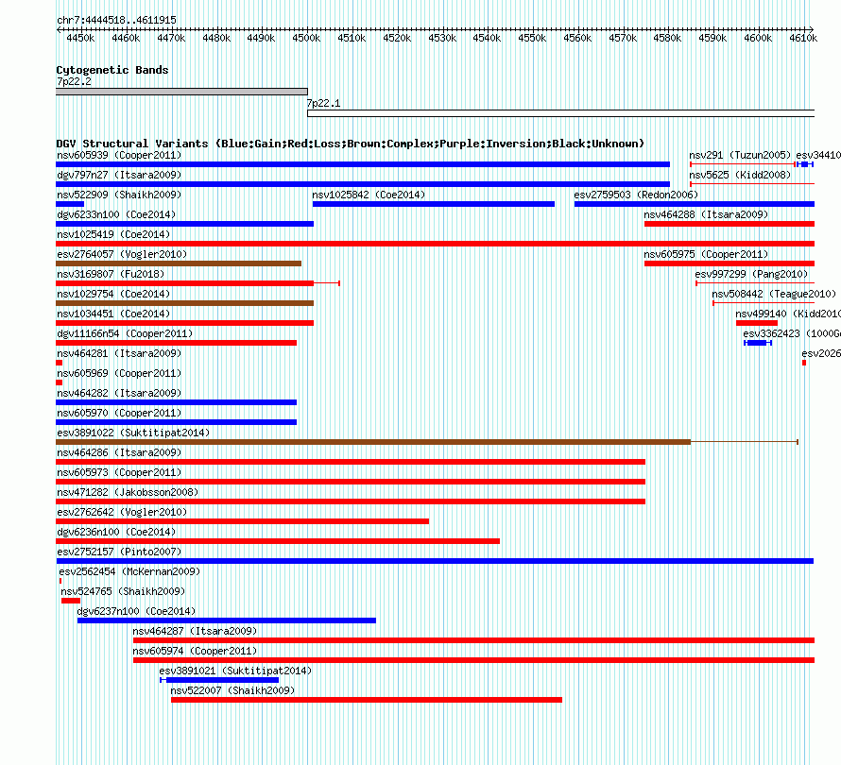Viewport: 841px width, 765px height.
Task: Click nsv464287 (Itsara2009) label
Action: (195, 632)
